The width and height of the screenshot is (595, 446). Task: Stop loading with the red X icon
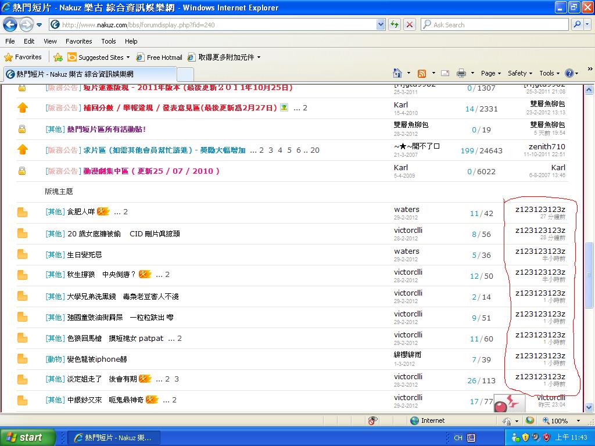[x=410, y=25]
